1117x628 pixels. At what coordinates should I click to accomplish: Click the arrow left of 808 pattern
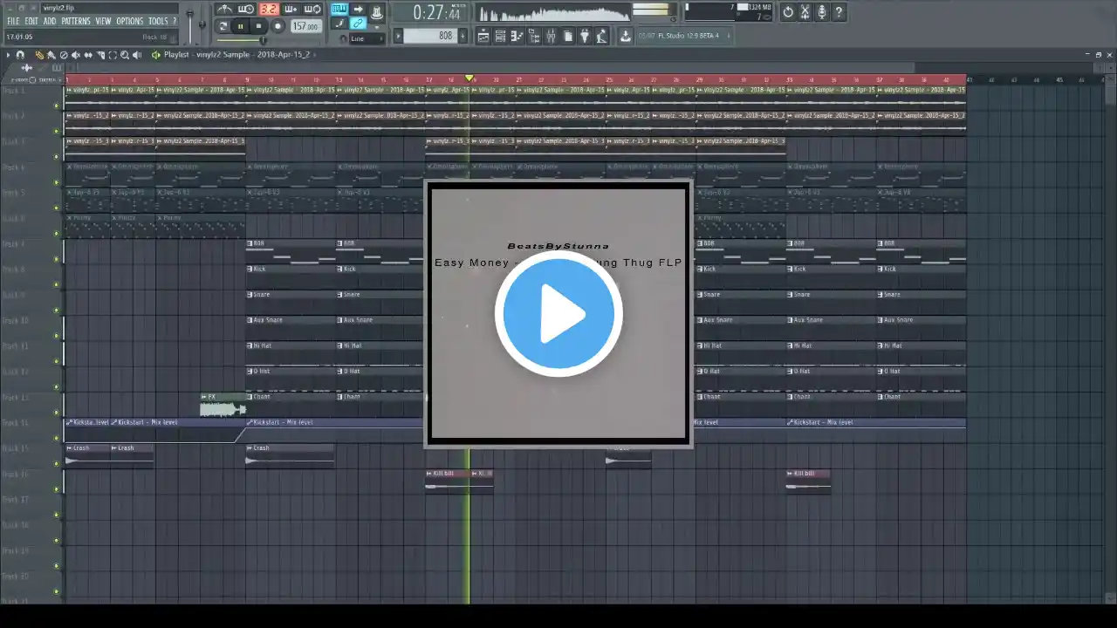(399, 36)
